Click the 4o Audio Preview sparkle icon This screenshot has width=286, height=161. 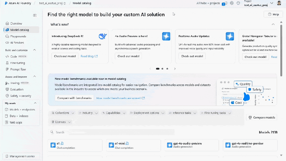tap(166, 36)
